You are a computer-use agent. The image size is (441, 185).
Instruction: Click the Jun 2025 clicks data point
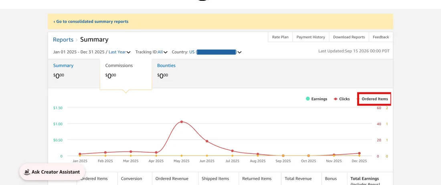207,141
